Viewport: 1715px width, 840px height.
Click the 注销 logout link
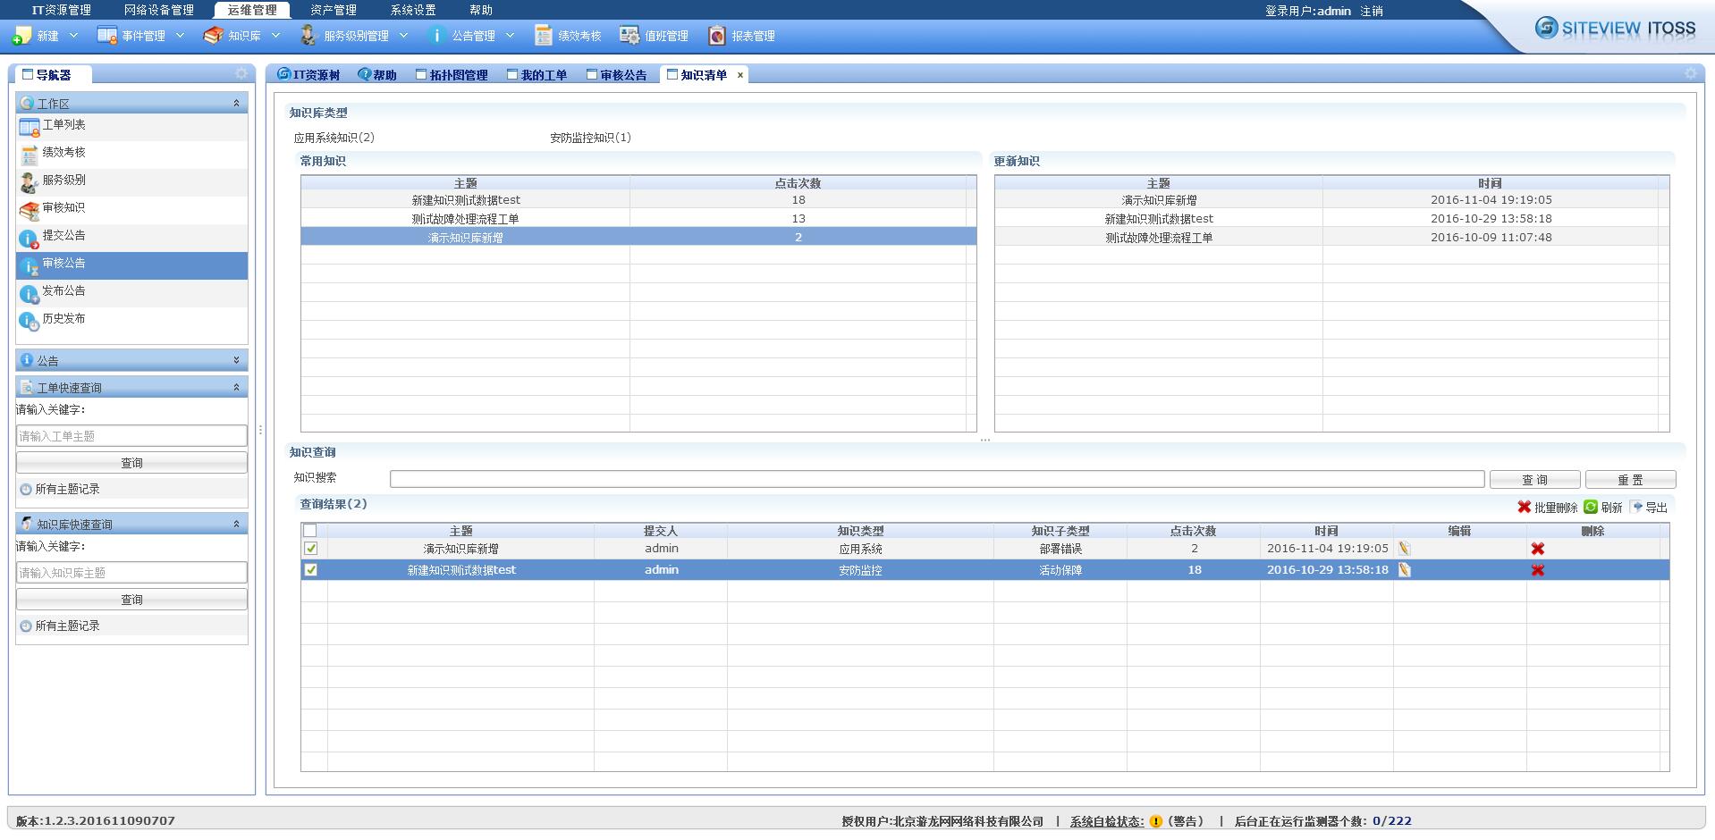click(x=1371, y=11)
